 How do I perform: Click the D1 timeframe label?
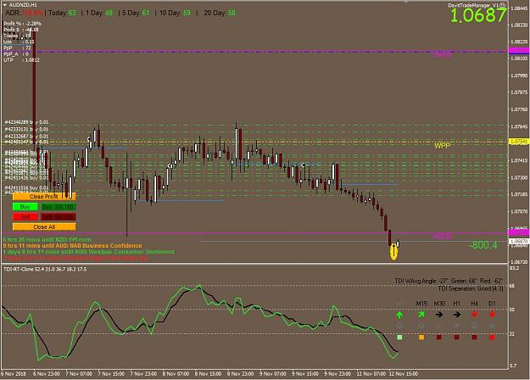[x=492, y=304]
